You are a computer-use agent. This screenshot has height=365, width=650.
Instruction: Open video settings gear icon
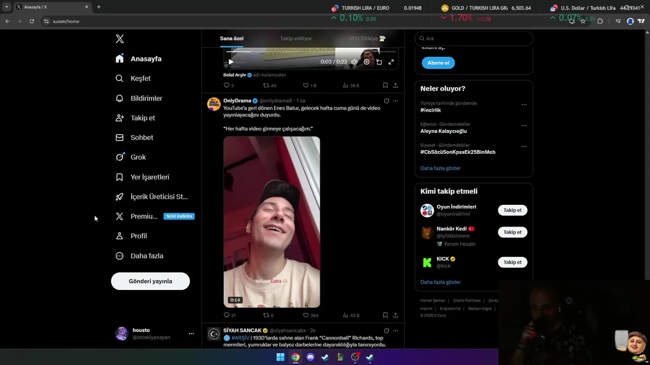click(x=367, y=62)
